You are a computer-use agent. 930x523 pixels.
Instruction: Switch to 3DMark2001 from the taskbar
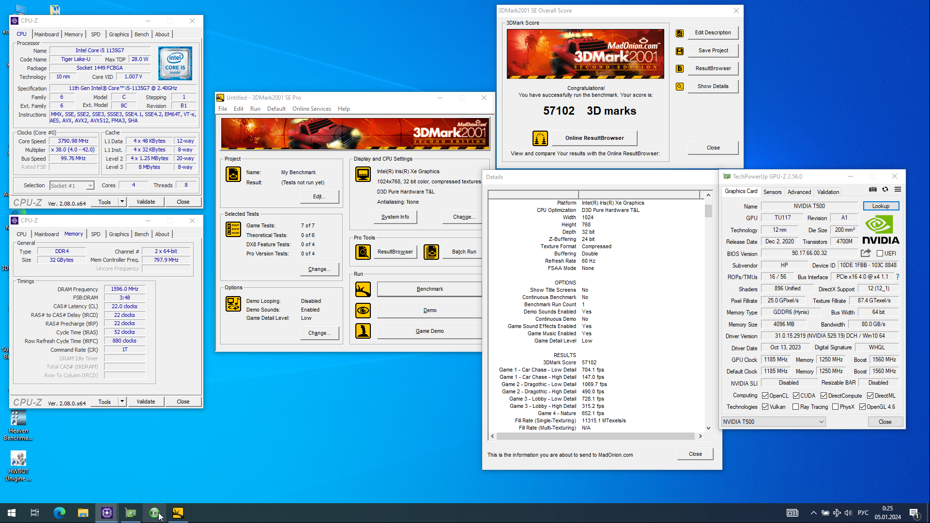pos(178,513)
